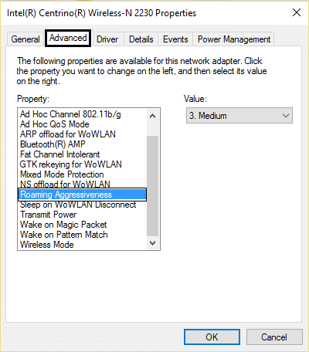The image size is (309, 352).
Task: Select Fat Channel Intolerant property
Action: [59, 154]
